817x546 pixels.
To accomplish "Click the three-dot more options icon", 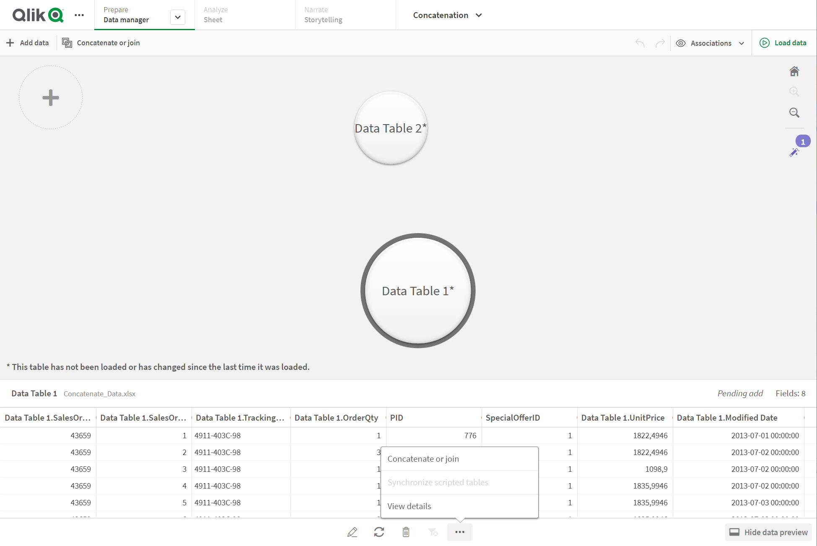I will pos(460,531).
